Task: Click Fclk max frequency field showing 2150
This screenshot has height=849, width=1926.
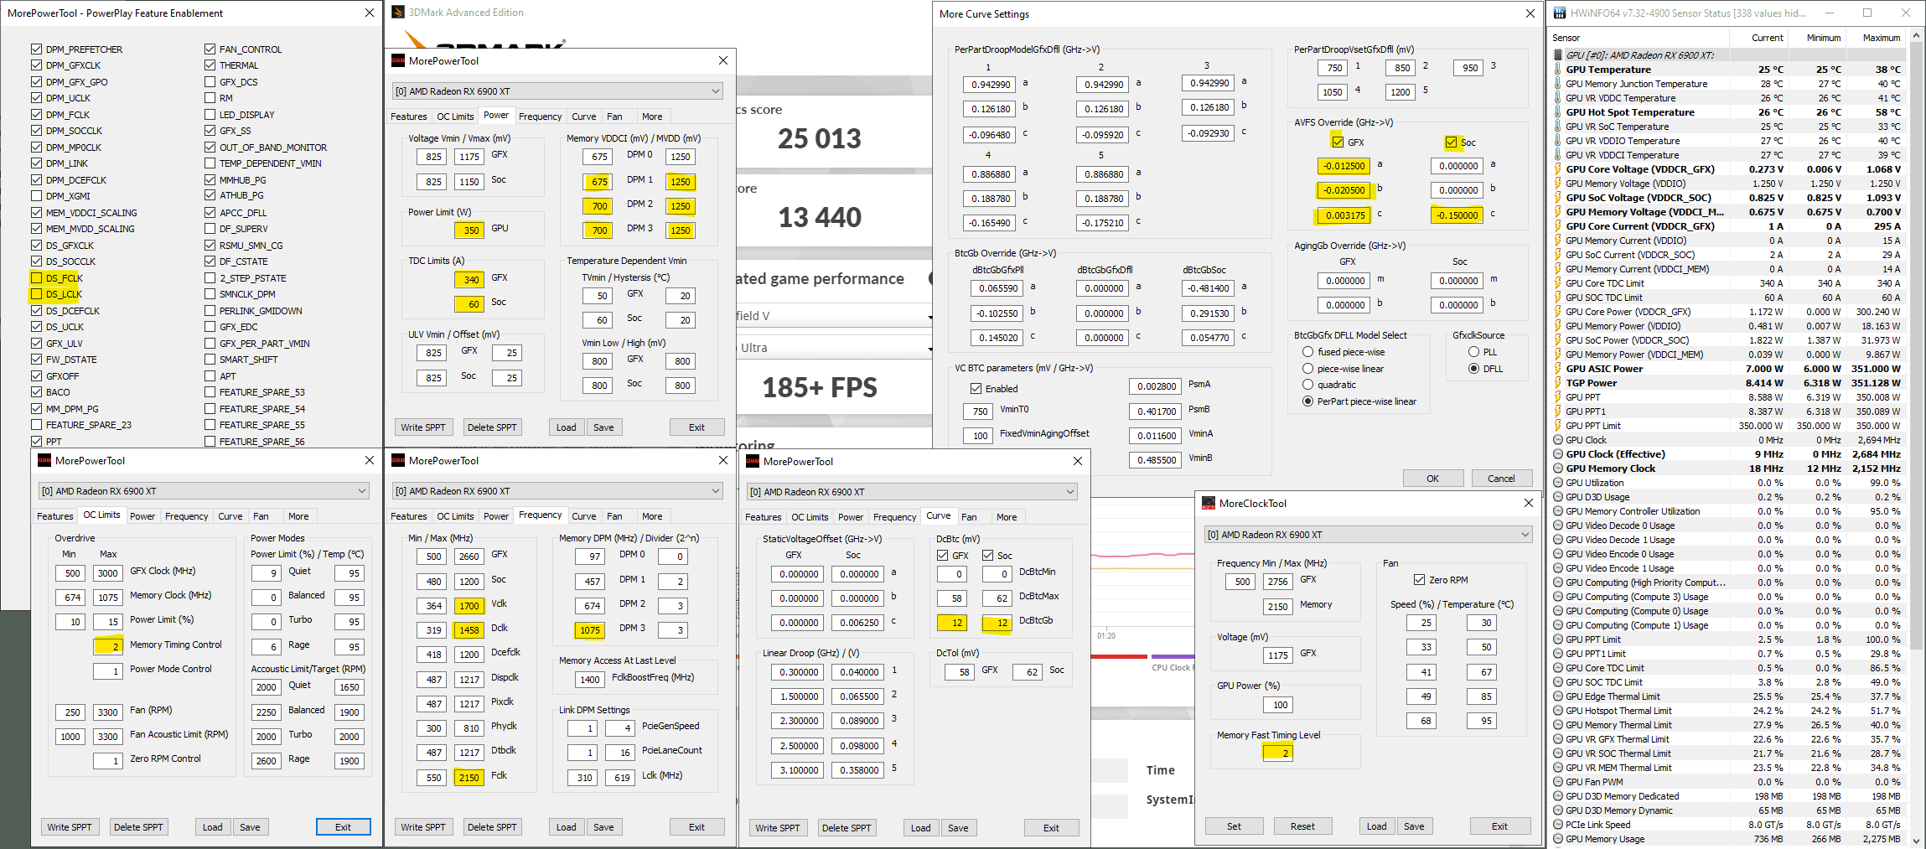Action: coord(468,778)
